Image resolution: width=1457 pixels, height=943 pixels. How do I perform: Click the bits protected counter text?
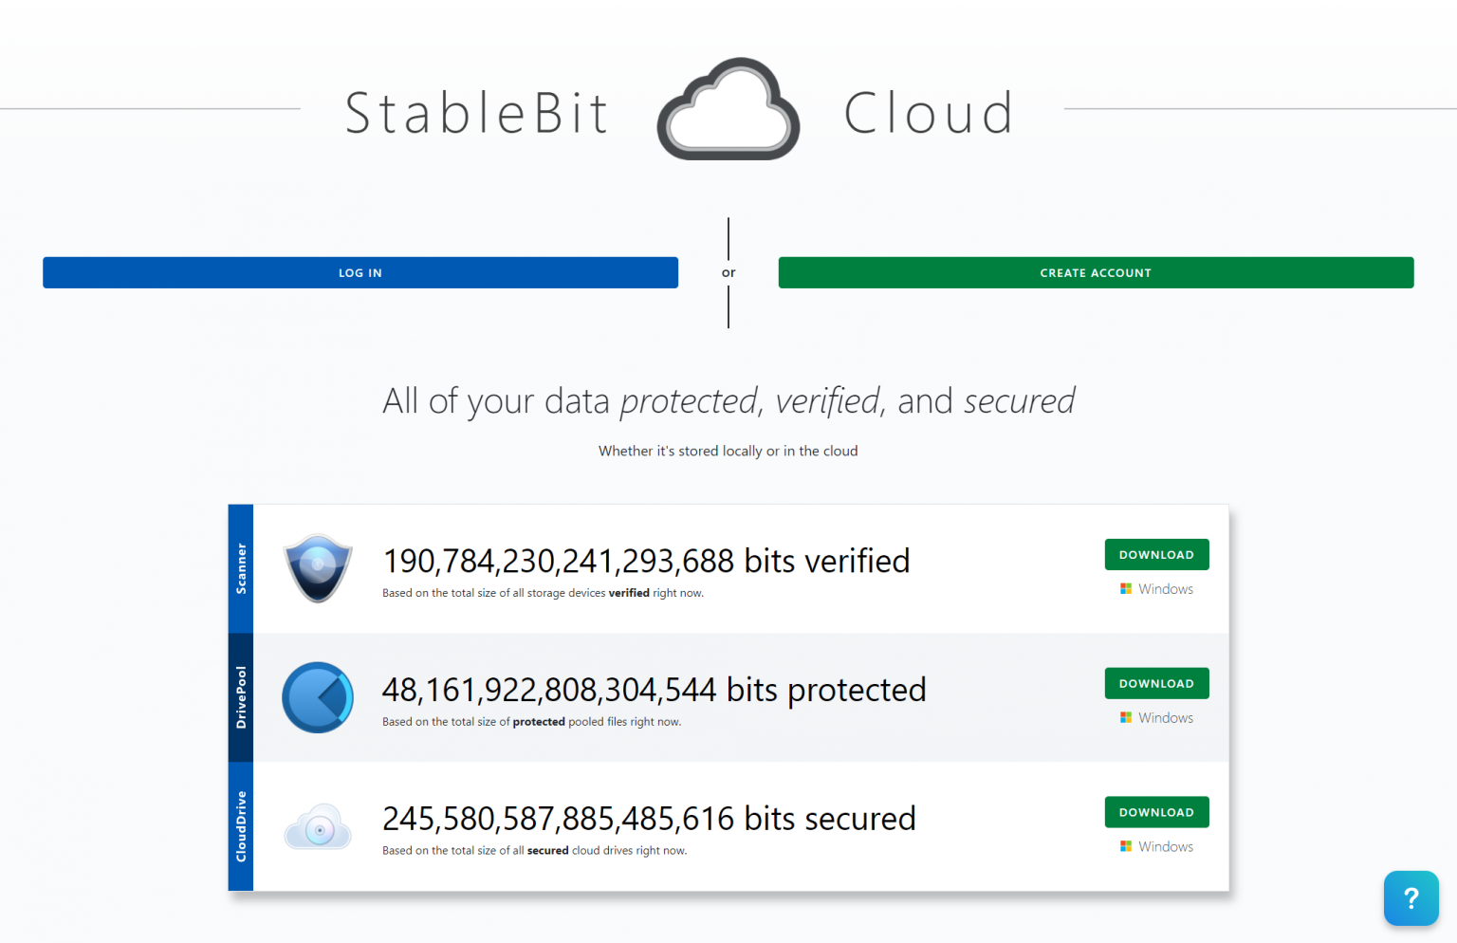point(654,690)
